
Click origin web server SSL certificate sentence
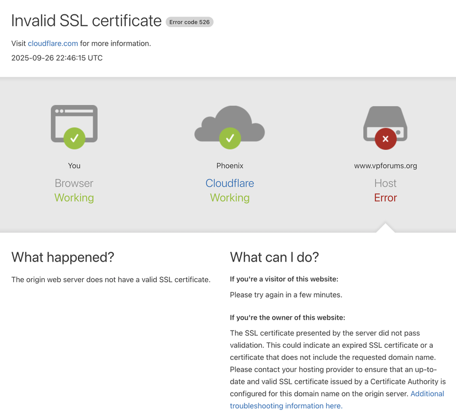(111, 280)
